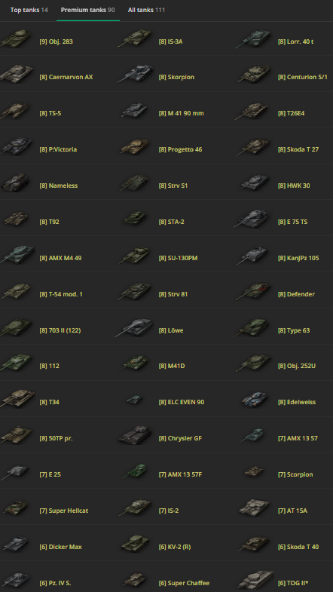
Task: Click the Edelweiss tank icon
Action: click(x=255, y=400)
